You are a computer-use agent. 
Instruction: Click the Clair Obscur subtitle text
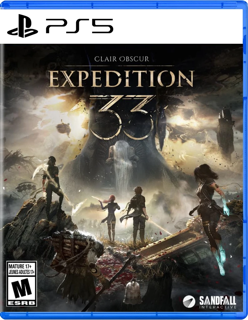tap(122, 59)
